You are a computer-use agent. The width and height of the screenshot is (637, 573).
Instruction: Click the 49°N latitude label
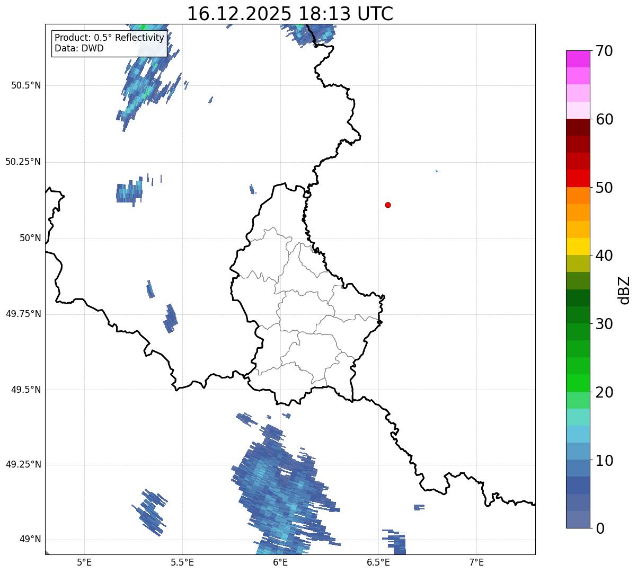pyautogui.click(x=30, y=540)
